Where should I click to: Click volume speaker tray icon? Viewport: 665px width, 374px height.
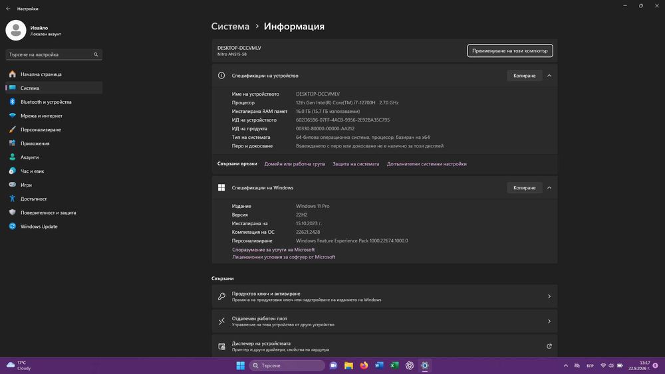pyautogui.click(x=611, y=365)
